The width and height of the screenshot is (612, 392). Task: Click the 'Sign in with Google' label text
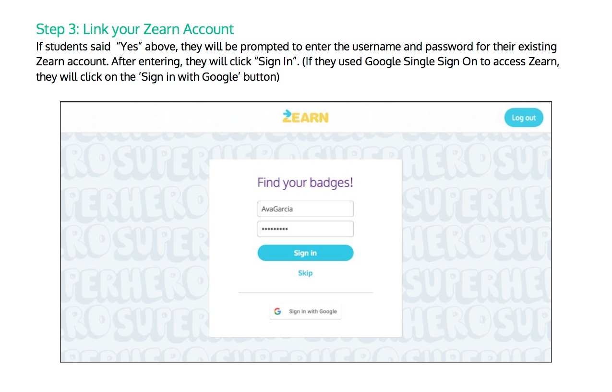[x=313, y=311]
